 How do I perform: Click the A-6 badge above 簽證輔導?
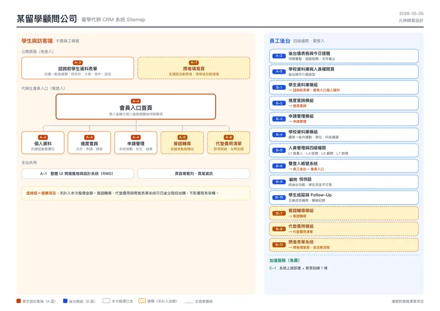(x=182, y=138)
